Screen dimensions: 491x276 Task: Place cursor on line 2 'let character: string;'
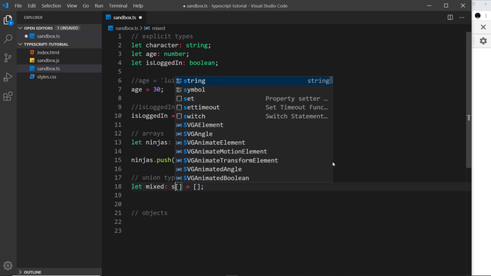[x=171, y=45]
